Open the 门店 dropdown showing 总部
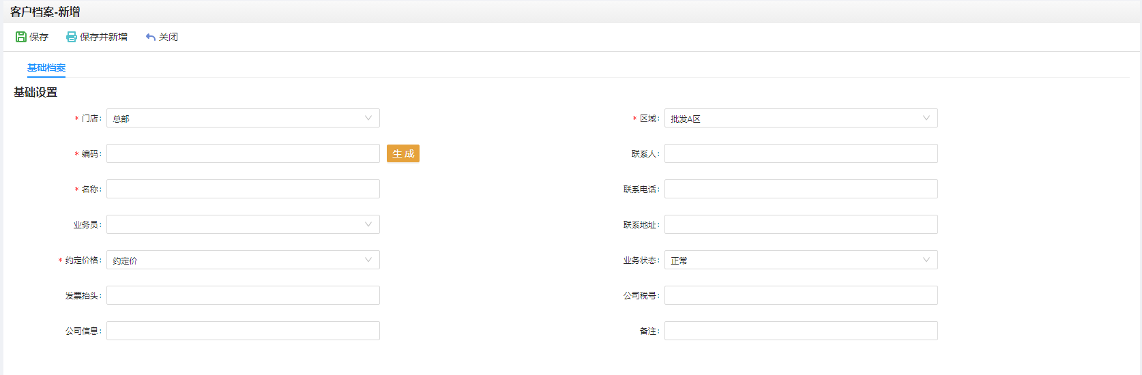 coord(243,118)
